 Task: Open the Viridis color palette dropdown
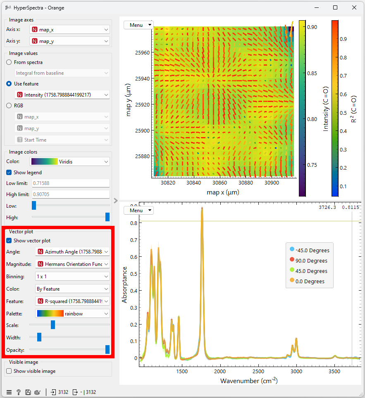[x=69, y=161]
